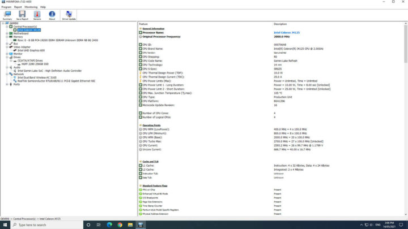Click the Intel Celeron J4125 processor name link
Screen dimensions: 408x229
(287, 33)
